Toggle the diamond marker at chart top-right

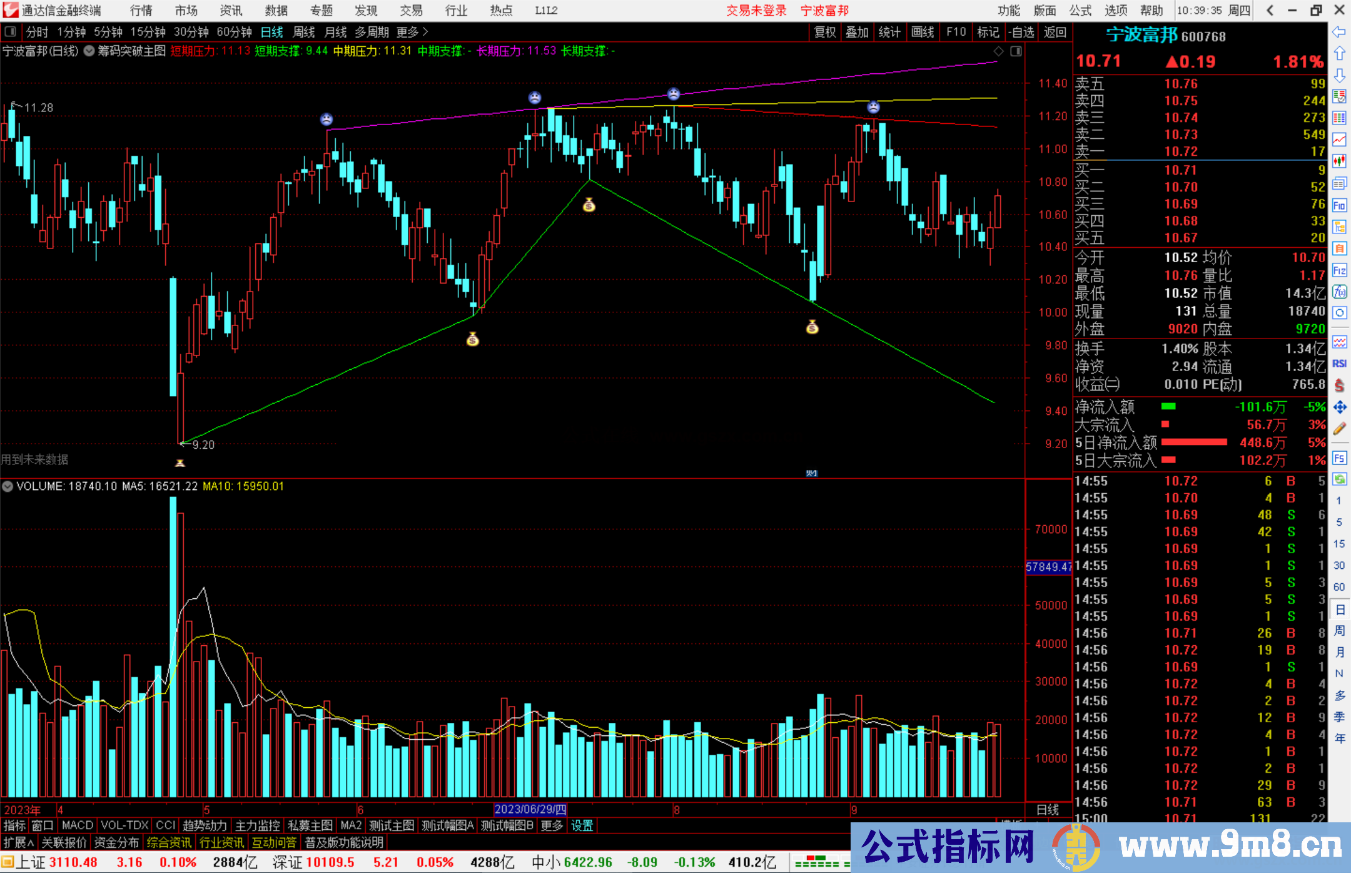pyautogui.click(x=998, y=51)
